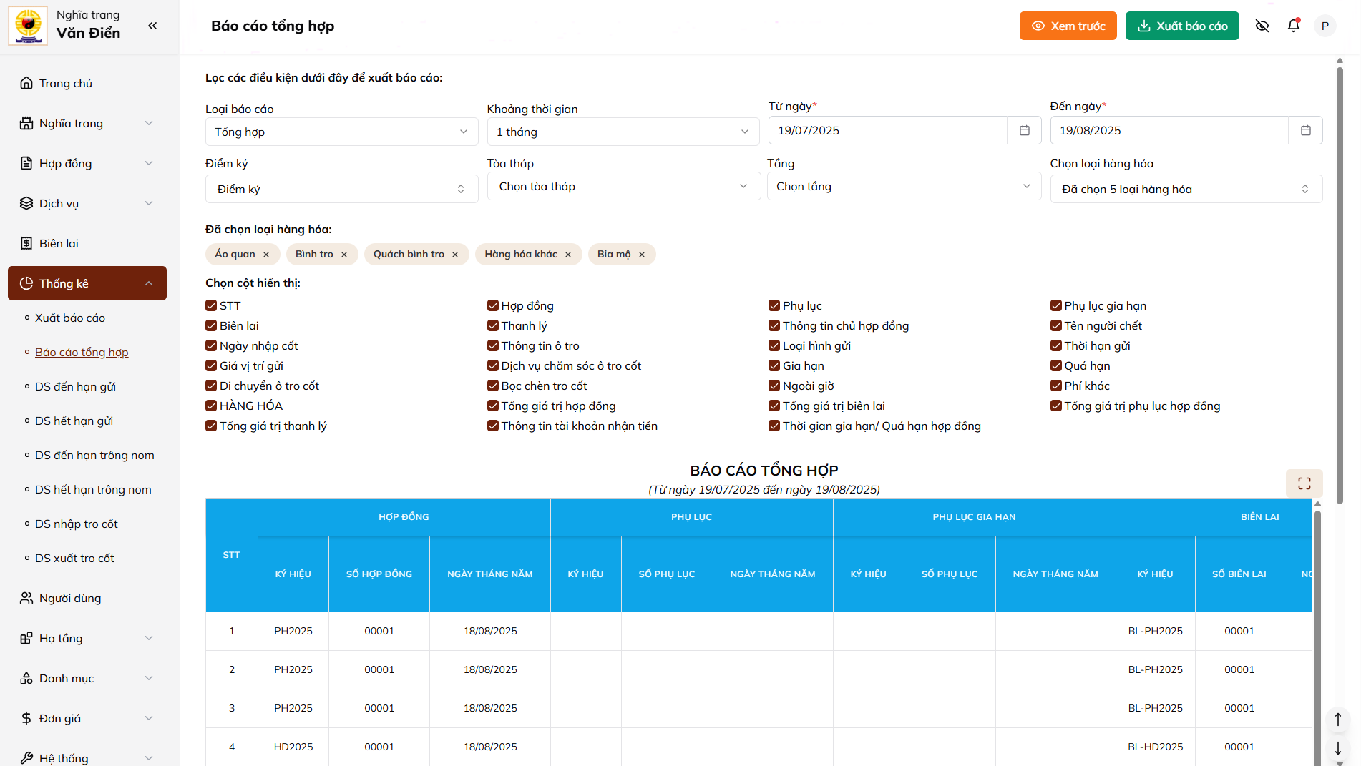
Task: Click the Xem trước preview button
Action: click(1068, 26)
